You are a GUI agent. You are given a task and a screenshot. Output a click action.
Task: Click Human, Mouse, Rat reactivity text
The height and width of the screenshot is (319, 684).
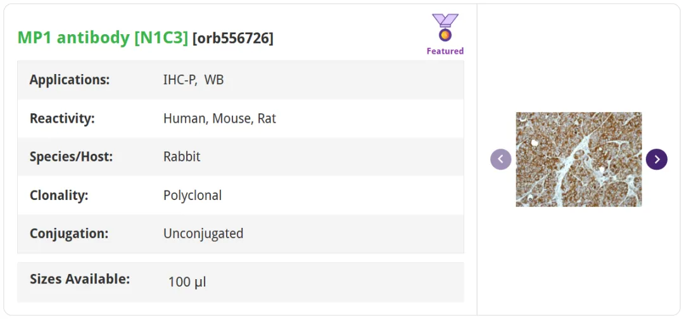pos(219,118)
